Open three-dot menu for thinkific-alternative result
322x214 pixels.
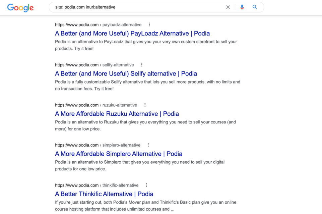(146, 185)
